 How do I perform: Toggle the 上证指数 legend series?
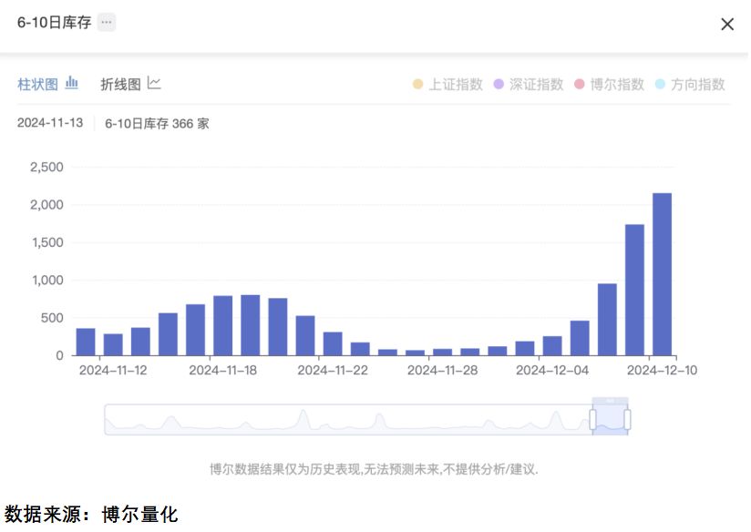(x=448, y=85)
